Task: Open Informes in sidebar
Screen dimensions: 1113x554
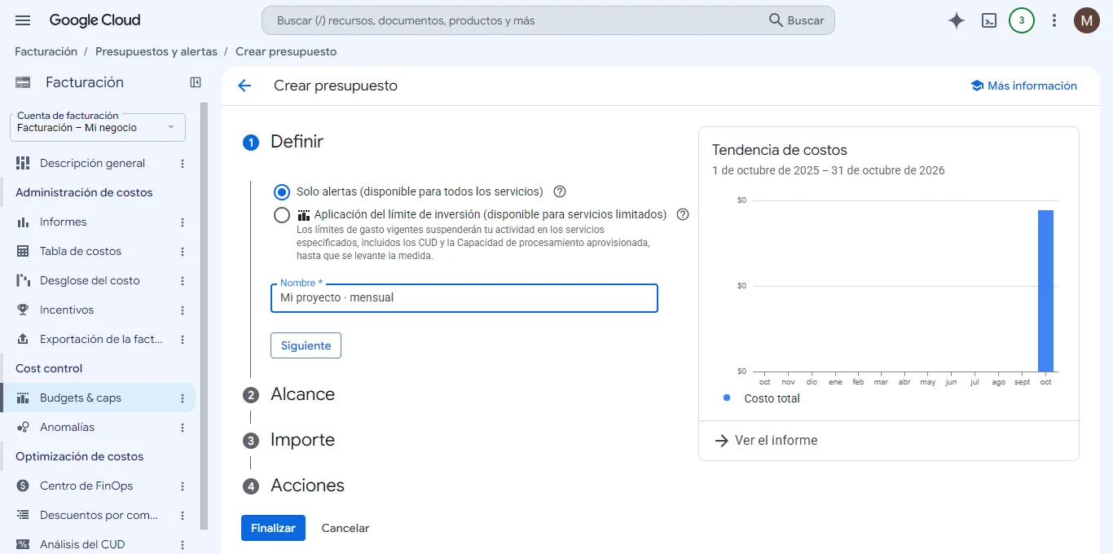Action: [63, 222]
